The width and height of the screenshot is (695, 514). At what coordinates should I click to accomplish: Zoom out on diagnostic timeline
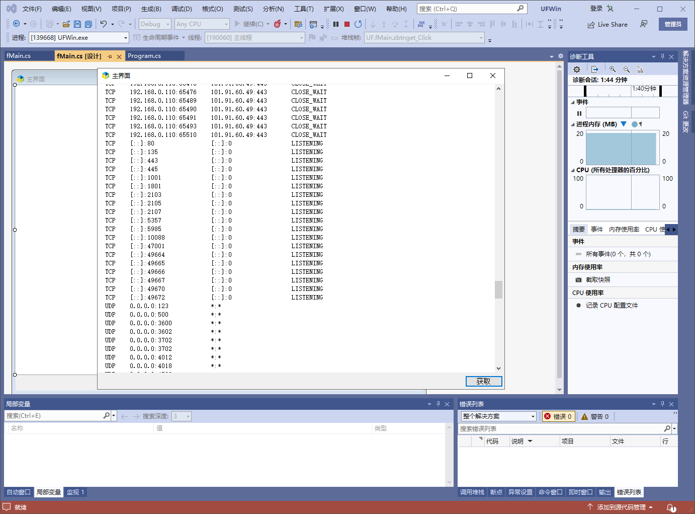627,69
